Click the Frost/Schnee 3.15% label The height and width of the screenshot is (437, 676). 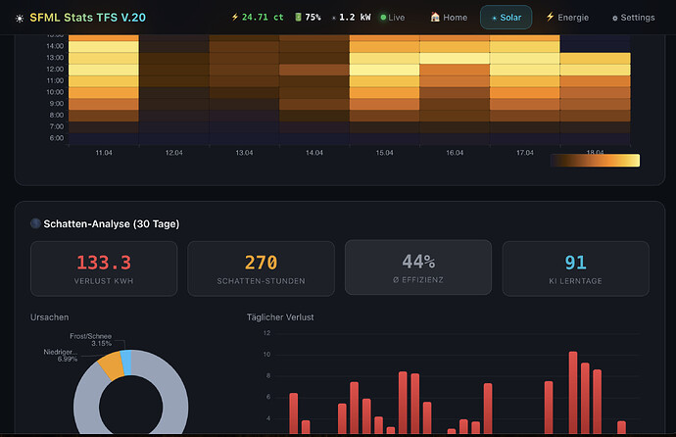[x=90, y=340]
